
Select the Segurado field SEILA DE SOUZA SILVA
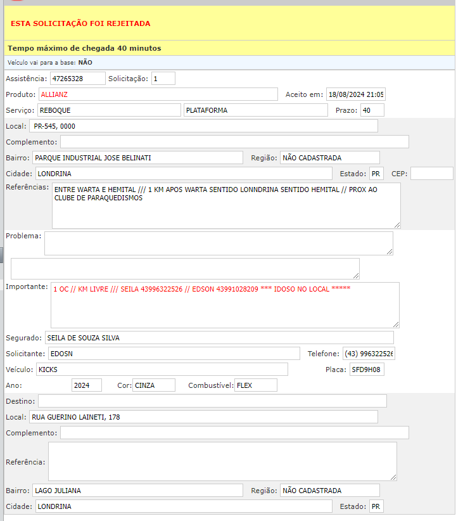(x=219, y=338)
